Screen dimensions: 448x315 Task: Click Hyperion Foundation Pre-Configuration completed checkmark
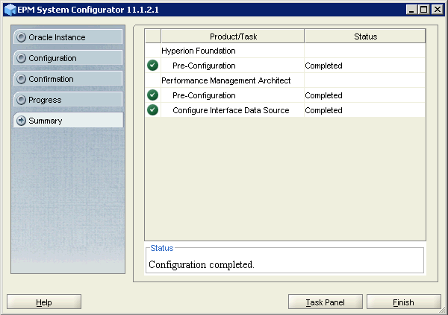[x=153, y=66]
